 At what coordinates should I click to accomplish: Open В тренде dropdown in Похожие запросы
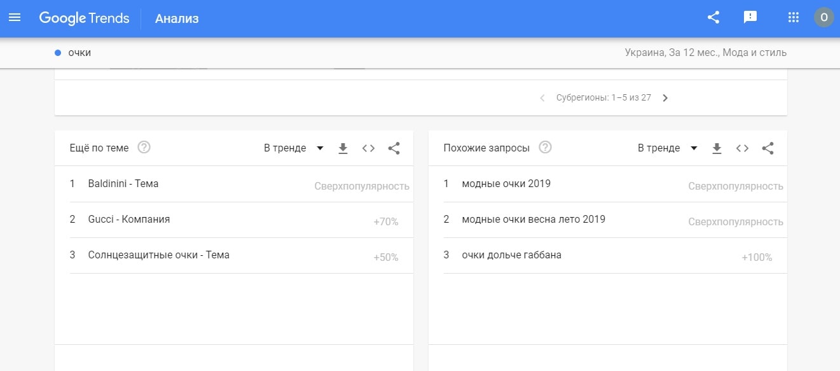pyautogui.click(x=668, y=148)
